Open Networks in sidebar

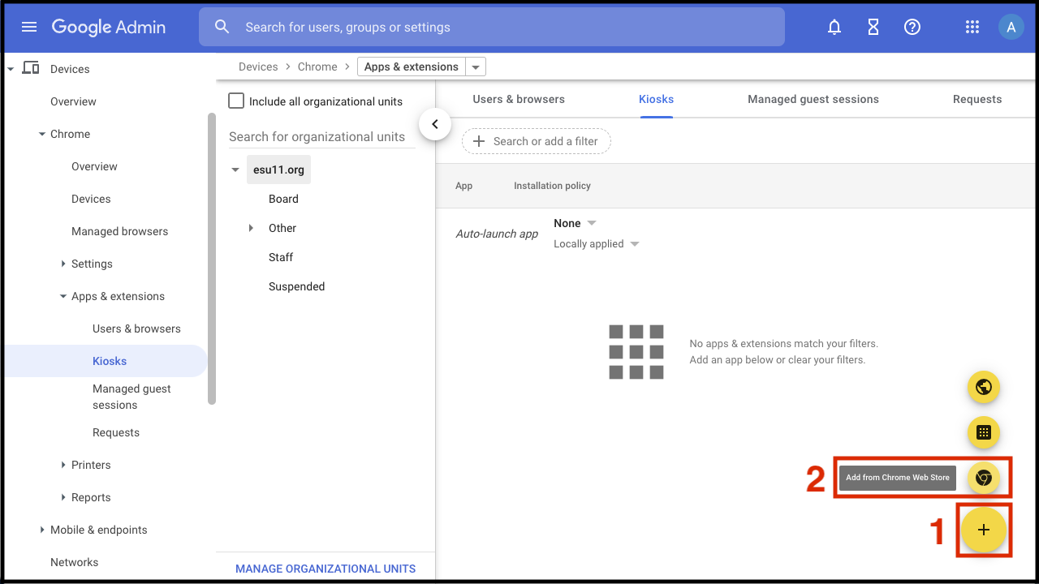(x=74, y=562)
